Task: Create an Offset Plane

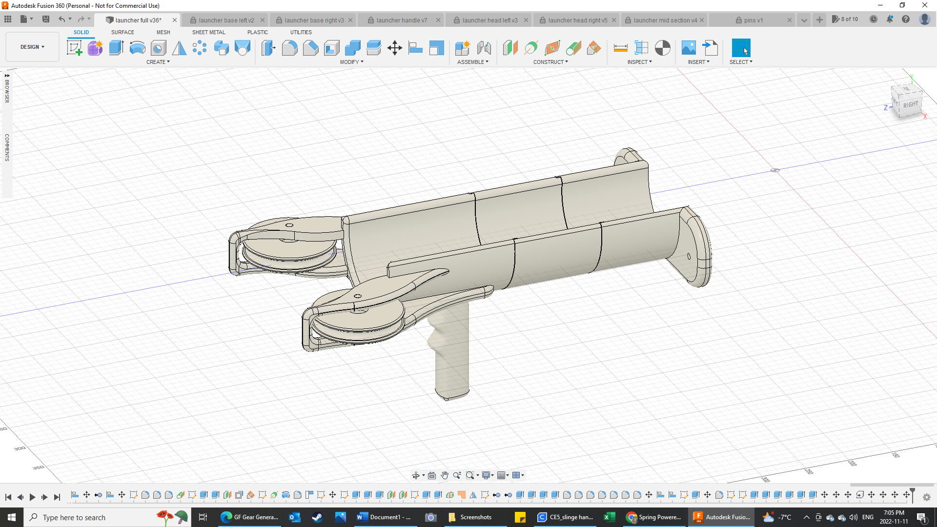Action: coord(510,47)
